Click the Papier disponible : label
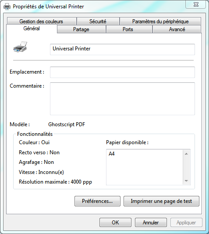 pyautogui.click(x=127, y=142)
